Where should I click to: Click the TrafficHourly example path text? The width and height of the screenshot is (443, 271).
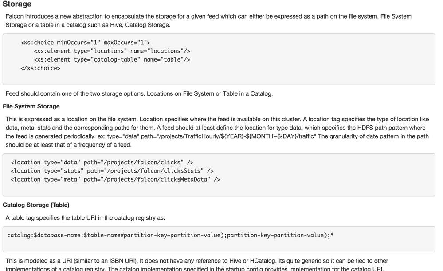click(x=244, y=136)
